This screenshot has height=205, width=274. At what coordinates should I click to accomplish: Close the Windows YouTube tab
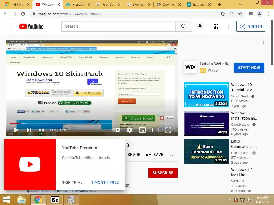click(x=59, y=5)
